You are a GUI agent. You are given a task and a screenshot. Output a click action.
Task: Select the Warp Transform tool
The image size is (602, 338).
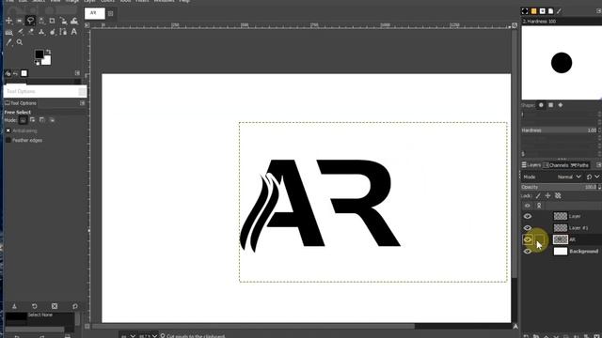tap(74, 21)
